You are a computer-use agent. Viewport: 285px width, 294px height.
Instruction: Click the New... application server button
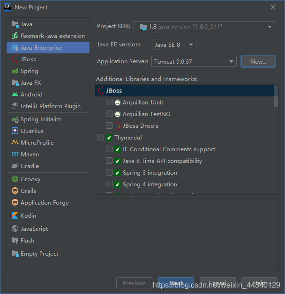point(258,61)
